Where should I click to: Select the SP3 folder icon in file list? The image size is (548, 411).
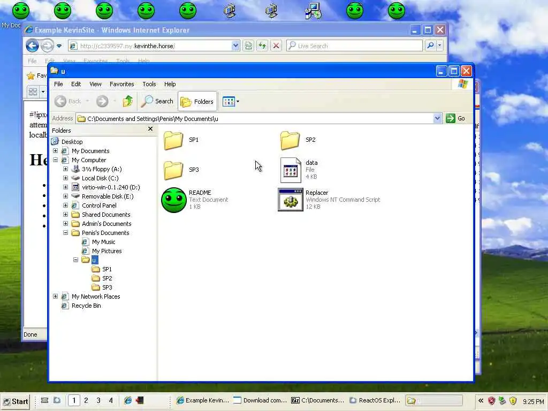pos(173,170)
